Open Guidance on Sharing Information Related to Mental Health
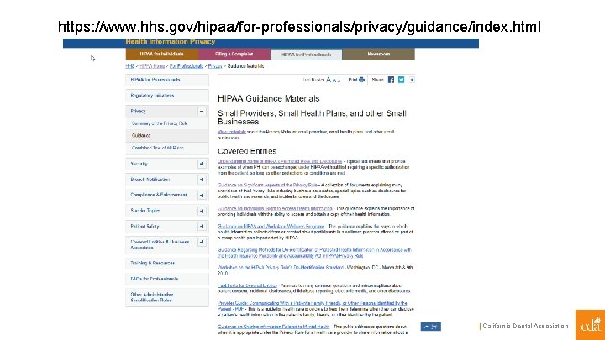This screenshot has height=340, width=605. pyautogui.click(x=274, y=327)
